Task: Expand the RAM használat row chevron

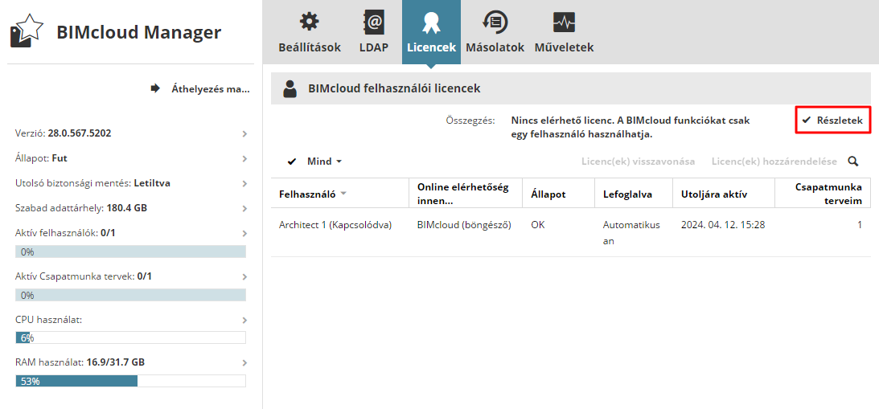Action: pos(244,363)
